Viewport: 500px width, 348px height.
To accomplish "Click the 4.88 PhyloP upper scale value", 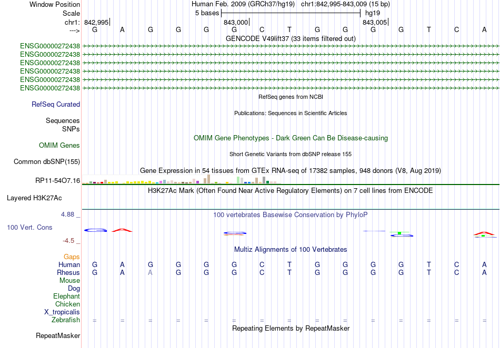I will 67,214.
